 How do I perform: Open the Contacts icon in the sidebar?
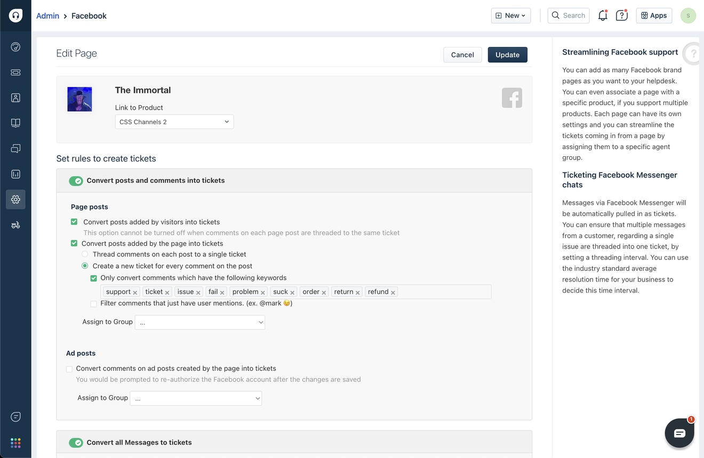[x=15, y=98]
